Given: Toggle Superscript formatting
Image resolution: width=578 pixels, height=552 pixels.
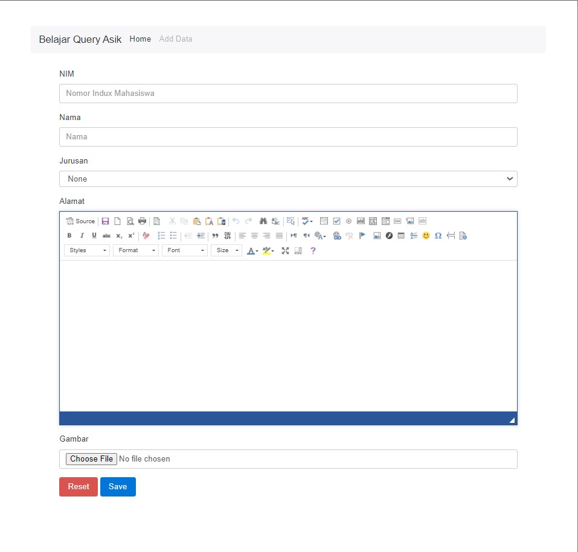Looking at the screenshot, I should 131,236.
